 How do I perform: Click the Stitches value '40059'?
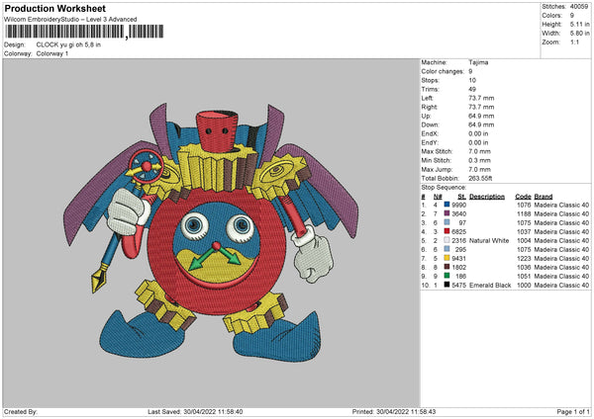579,7
